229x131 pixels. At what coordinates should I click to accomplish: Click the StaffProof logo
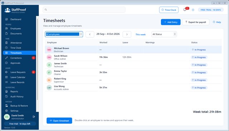pos(15,10)
